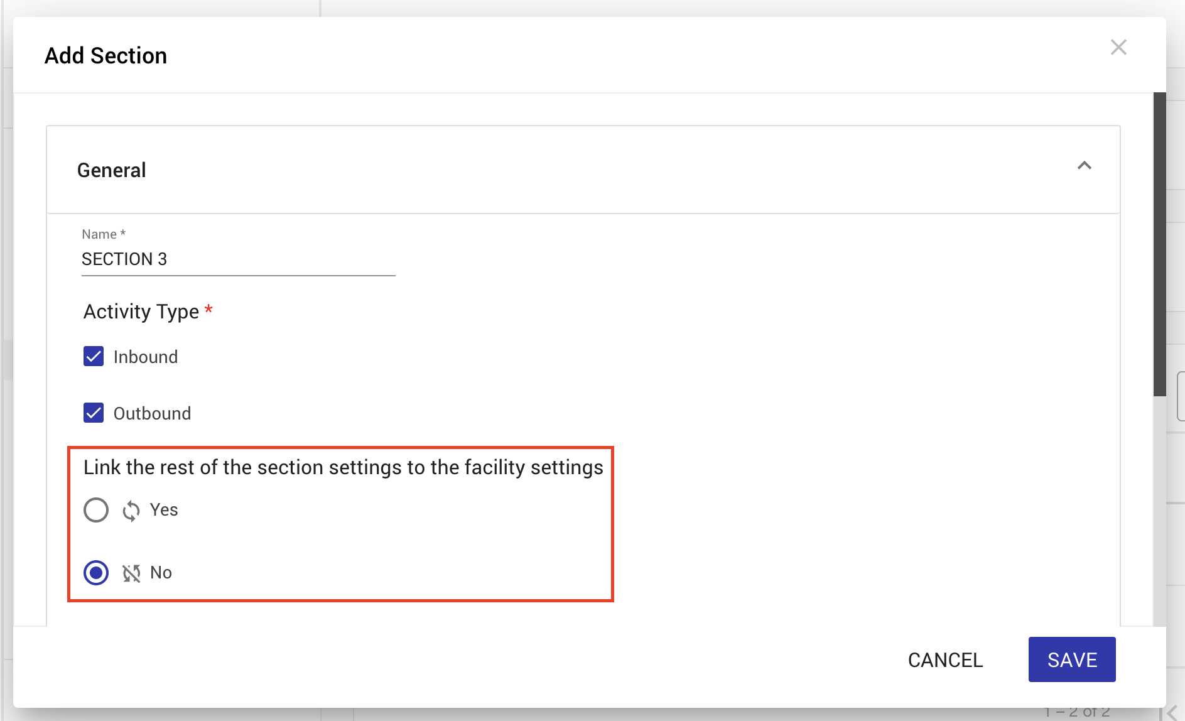Select the Yes radio button

[x=96, y=510]
